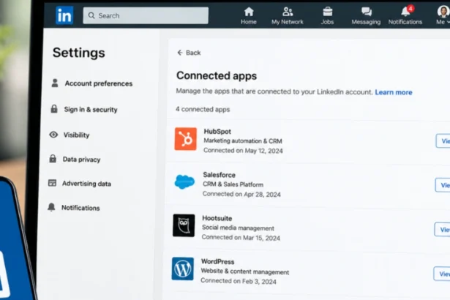
Task: Open the Home icon in navbar
Action: click(x=249, y=12)
